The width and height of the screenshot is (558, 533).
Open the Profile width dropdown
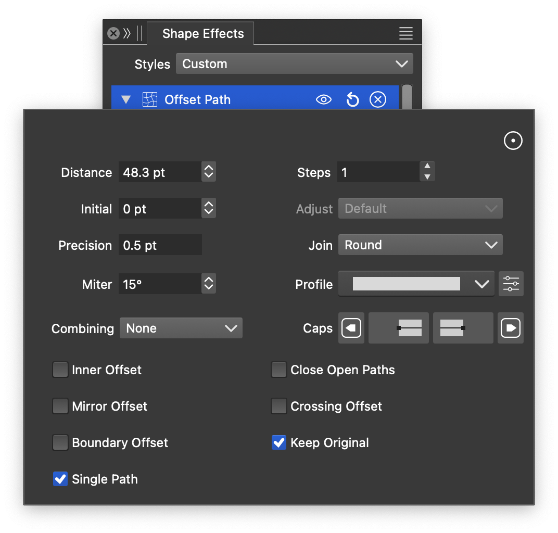416,284
